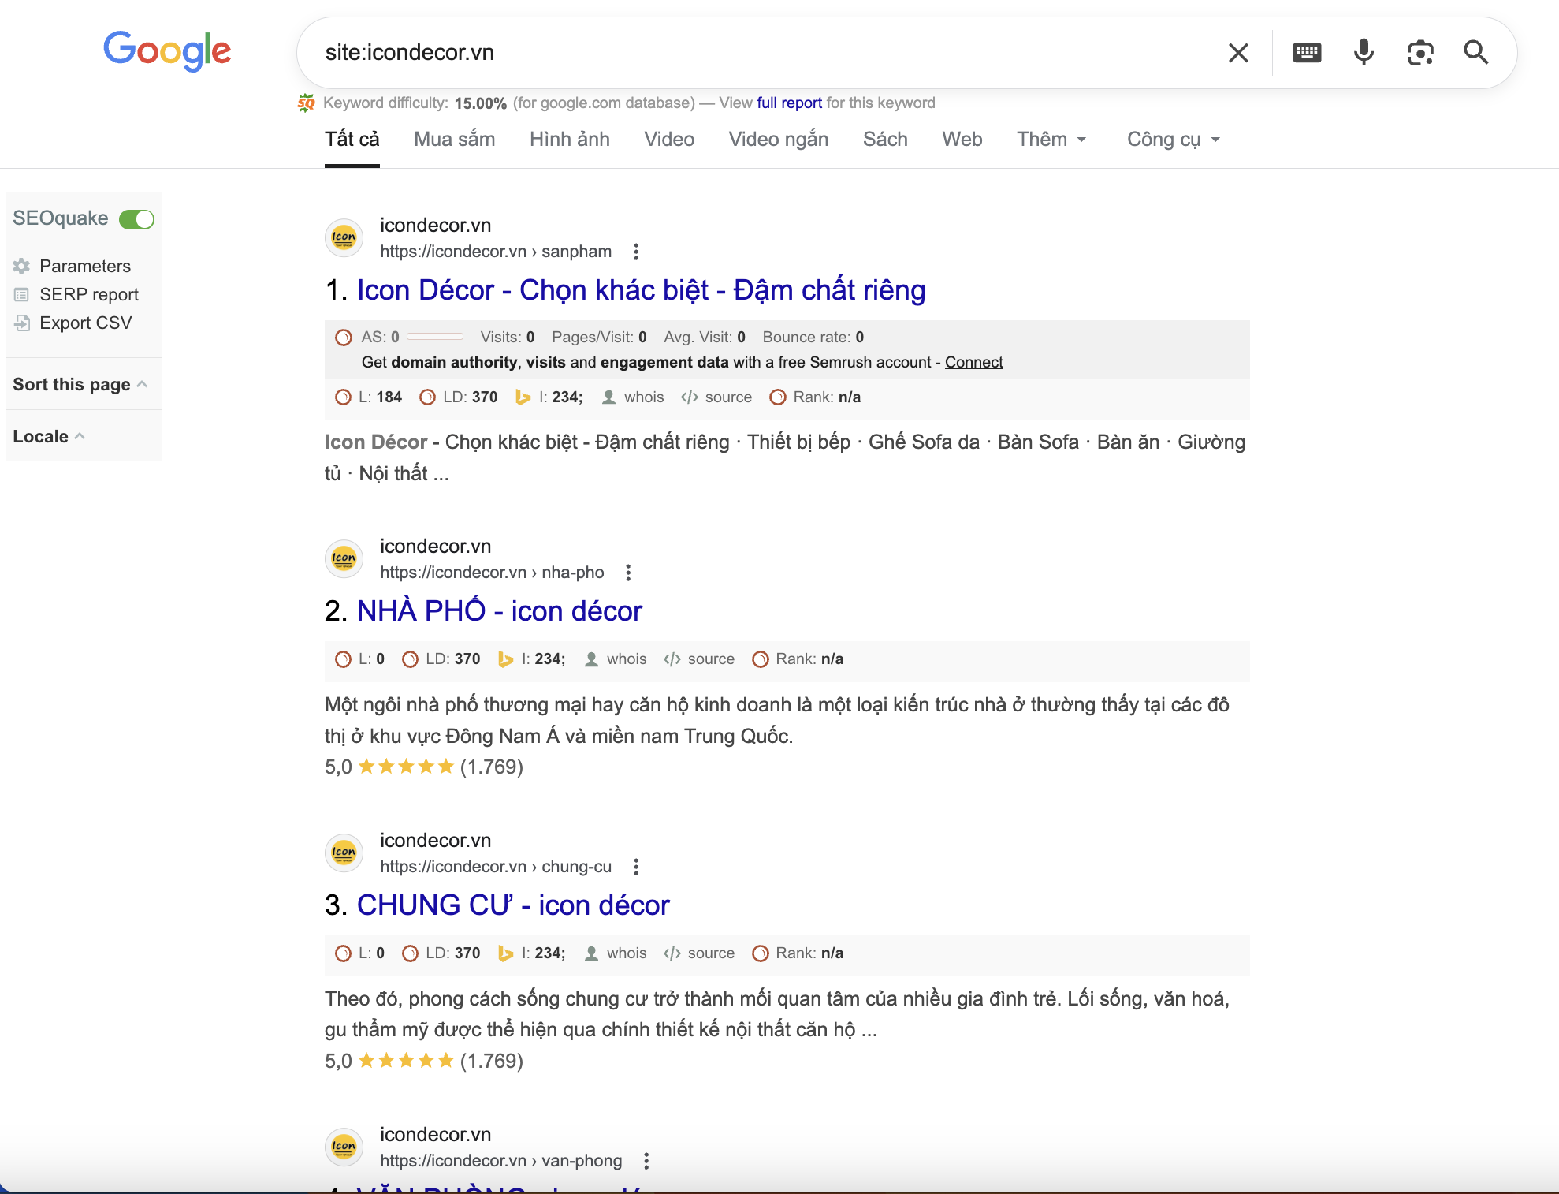Viewport: 1559px width, 1194px height.
Task: Open search by image camera icon
Action: [1420, 53]
